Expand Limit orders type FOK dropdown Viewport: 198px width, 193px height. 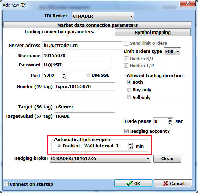point(172,51)
